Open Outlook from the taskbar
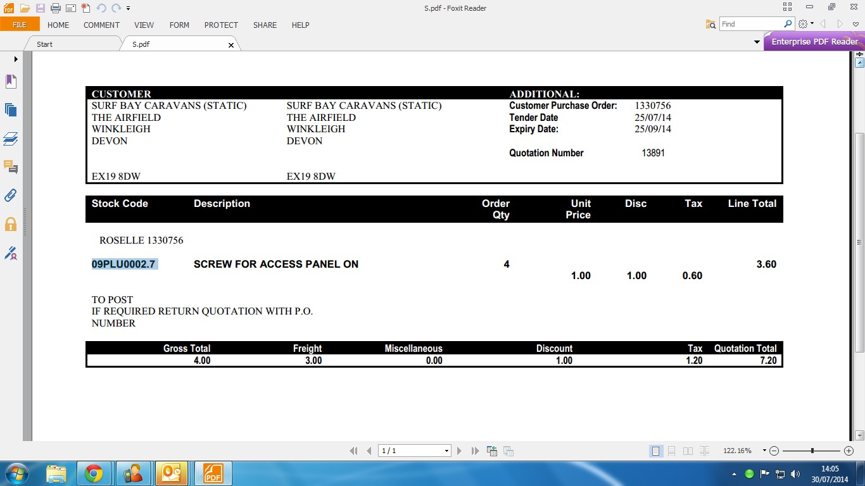Viewport: 865px width, 486px height. coord(172,473)
